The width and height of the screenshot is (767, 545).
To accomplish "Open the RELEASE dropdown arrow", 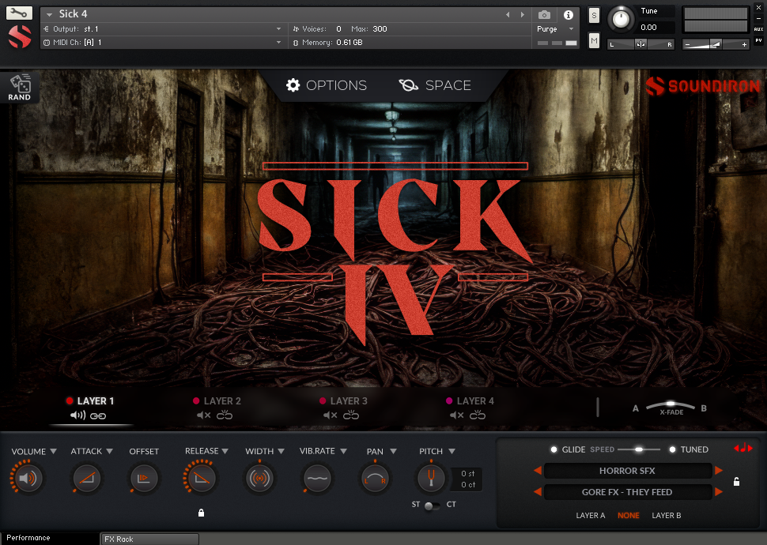I will click(225, 451).
